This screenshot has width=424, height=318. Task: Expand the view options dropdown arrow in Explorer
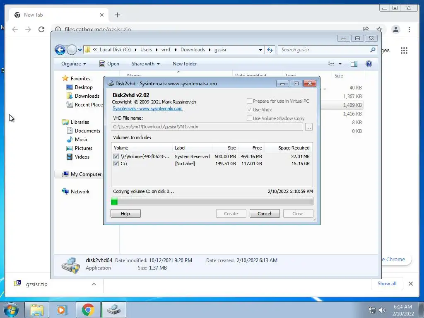340,64
